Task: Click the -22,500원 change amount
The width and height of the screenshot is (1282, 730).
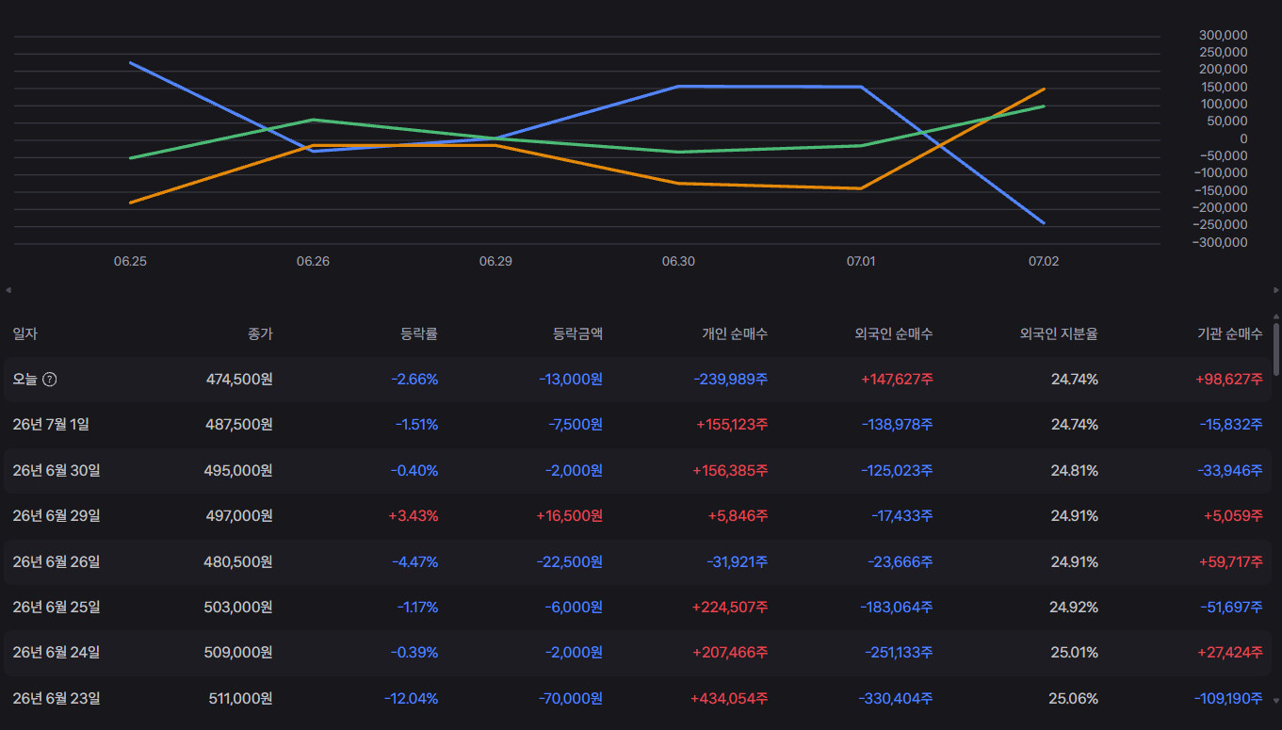Action: (571, 561)
